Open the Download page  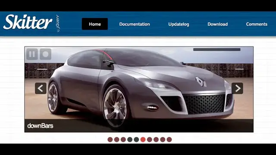(217, 24)
